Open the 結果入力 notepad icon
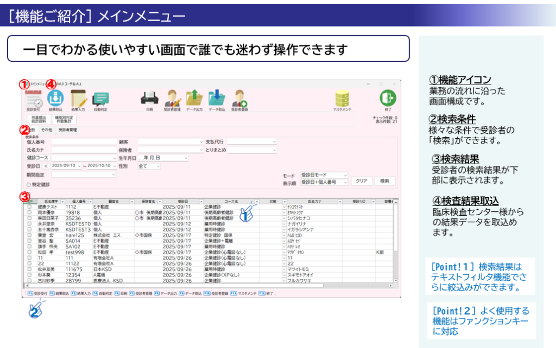The width and height of the screenshot is (556, 348). tap(78, 100)
